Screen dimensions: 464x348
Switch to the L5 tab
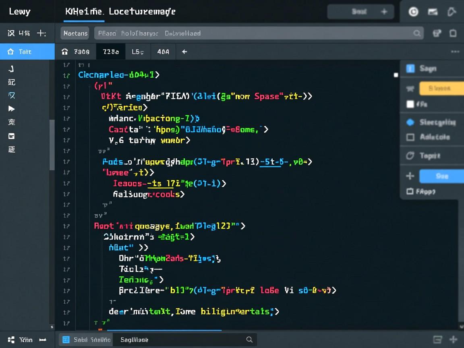coord(138,52)
